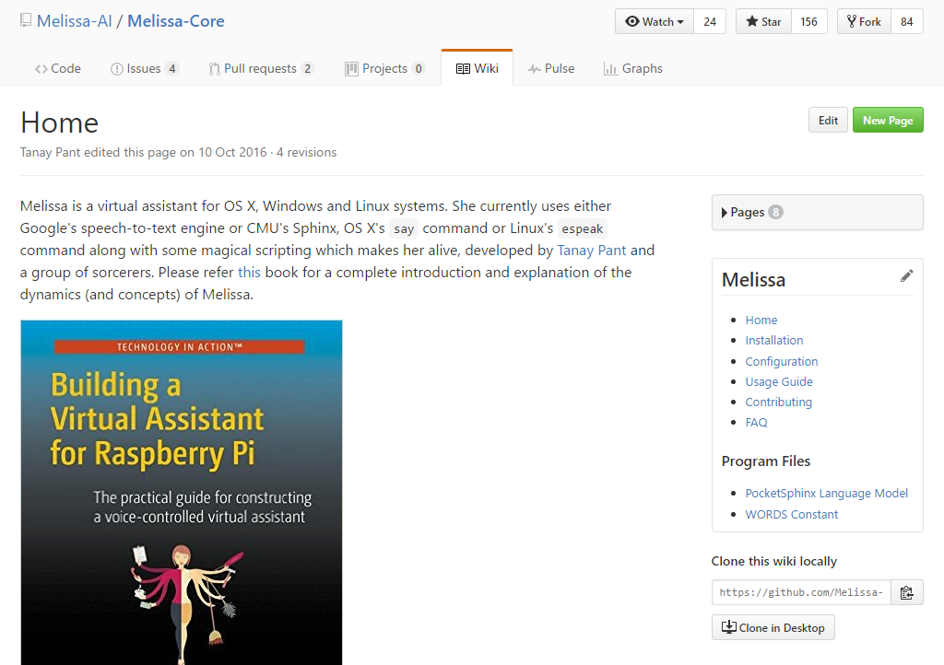Viewport: 944px width, 665px height.
Task: Fork the Melissa-Core repository
Action: point(864,22)
